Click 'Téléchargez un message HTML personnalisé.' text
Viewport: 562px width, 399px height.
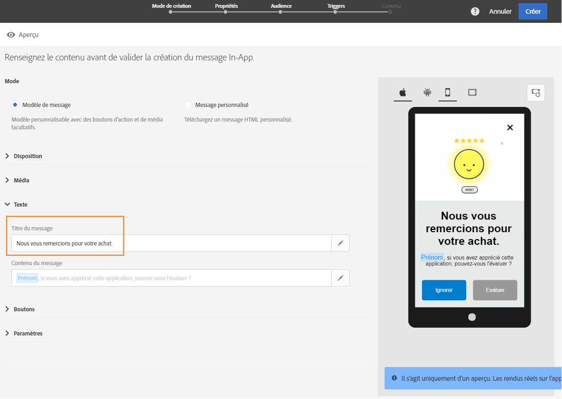(238, 120)
